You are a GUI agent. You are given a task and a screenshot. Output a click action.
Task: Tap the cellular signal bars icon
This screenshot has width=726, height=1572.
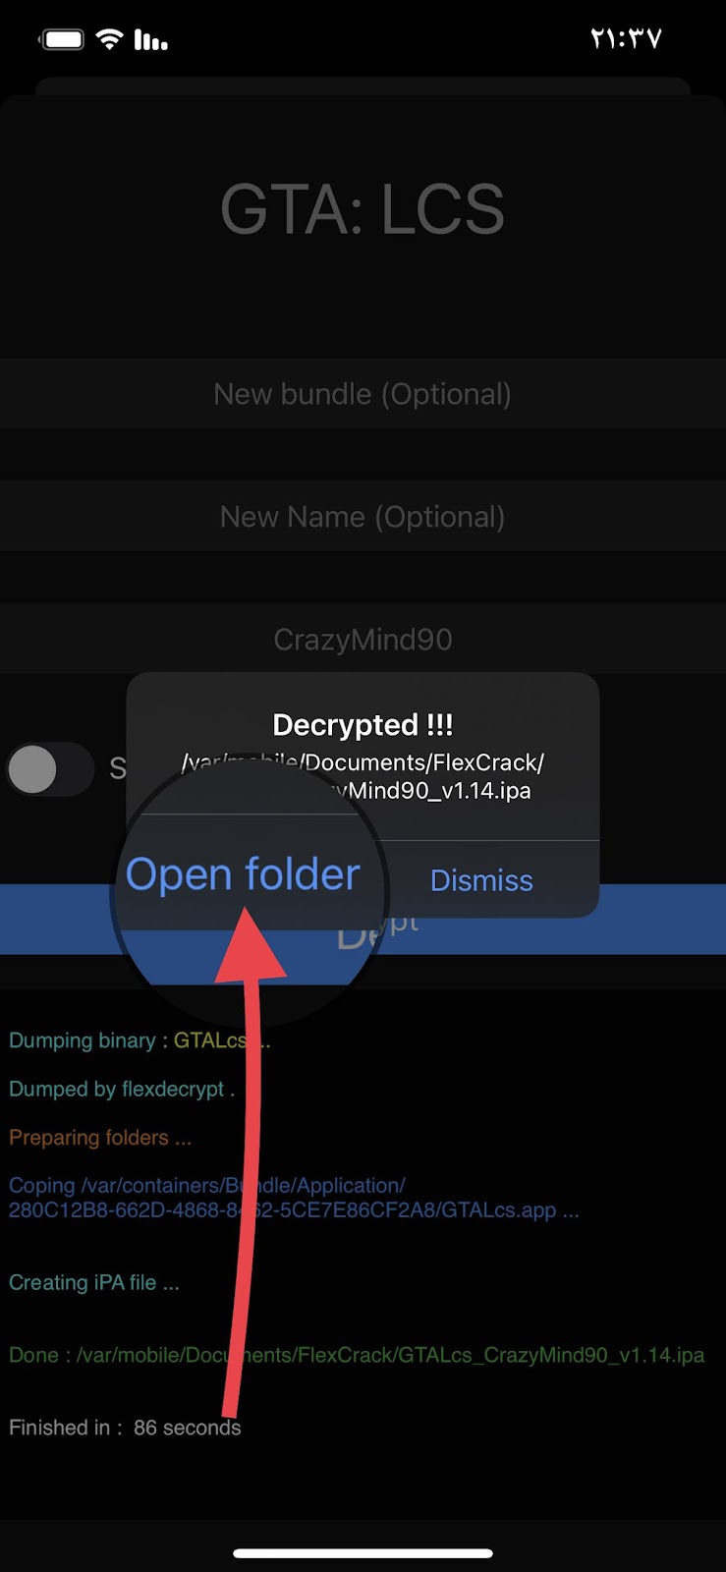(x=150, y=39)
